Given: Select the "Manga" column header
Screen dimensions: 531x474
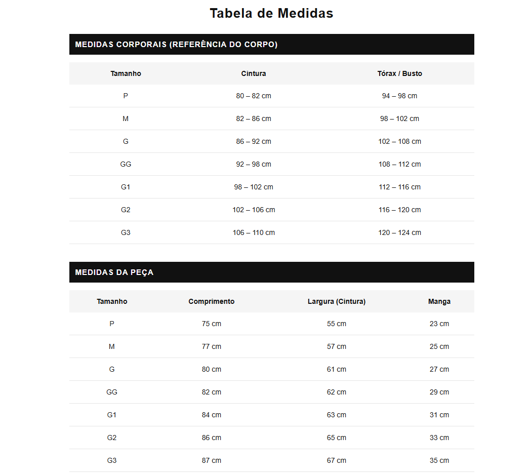Looking at the screenshot, I should pyautogui.click(x=439, y=301).
